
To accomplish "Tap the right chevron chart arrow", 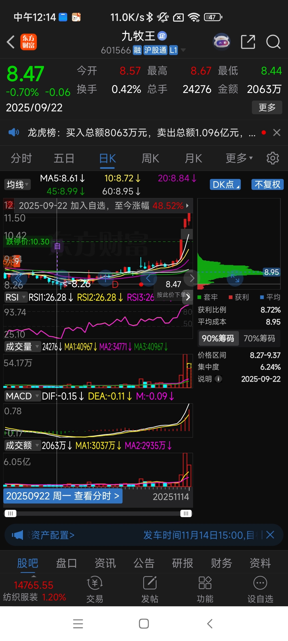I will 192,278.
